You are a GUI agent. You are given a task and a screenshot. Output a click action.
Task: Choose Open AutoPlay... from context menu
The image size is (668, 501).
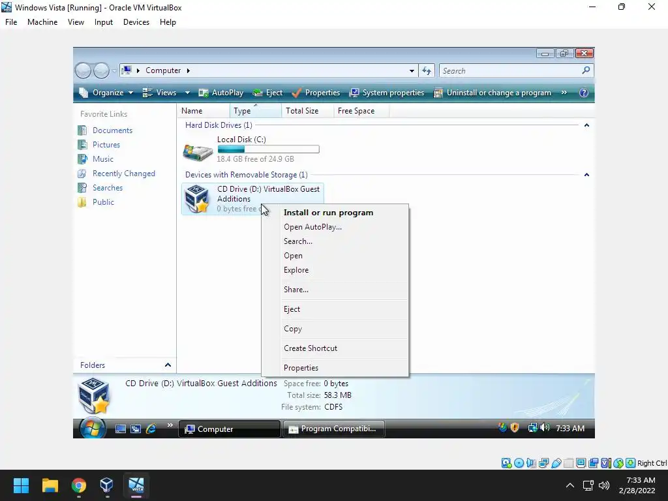[x=312, y=227]
